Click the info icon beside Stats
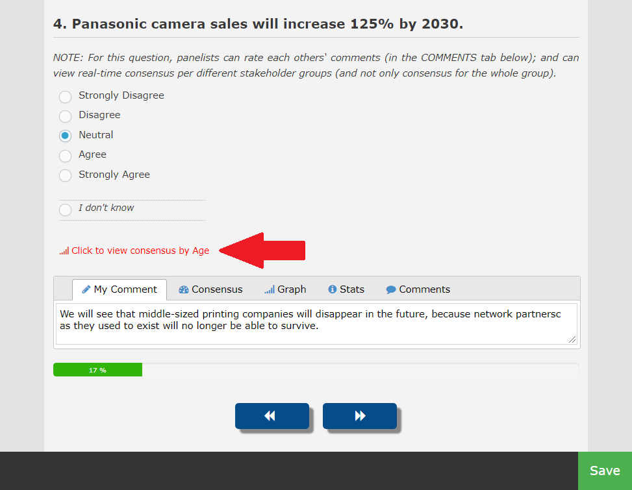 click(333, 289)
